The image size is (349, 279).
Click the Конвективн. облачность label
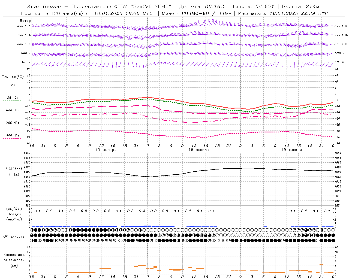tap(14, 257)
